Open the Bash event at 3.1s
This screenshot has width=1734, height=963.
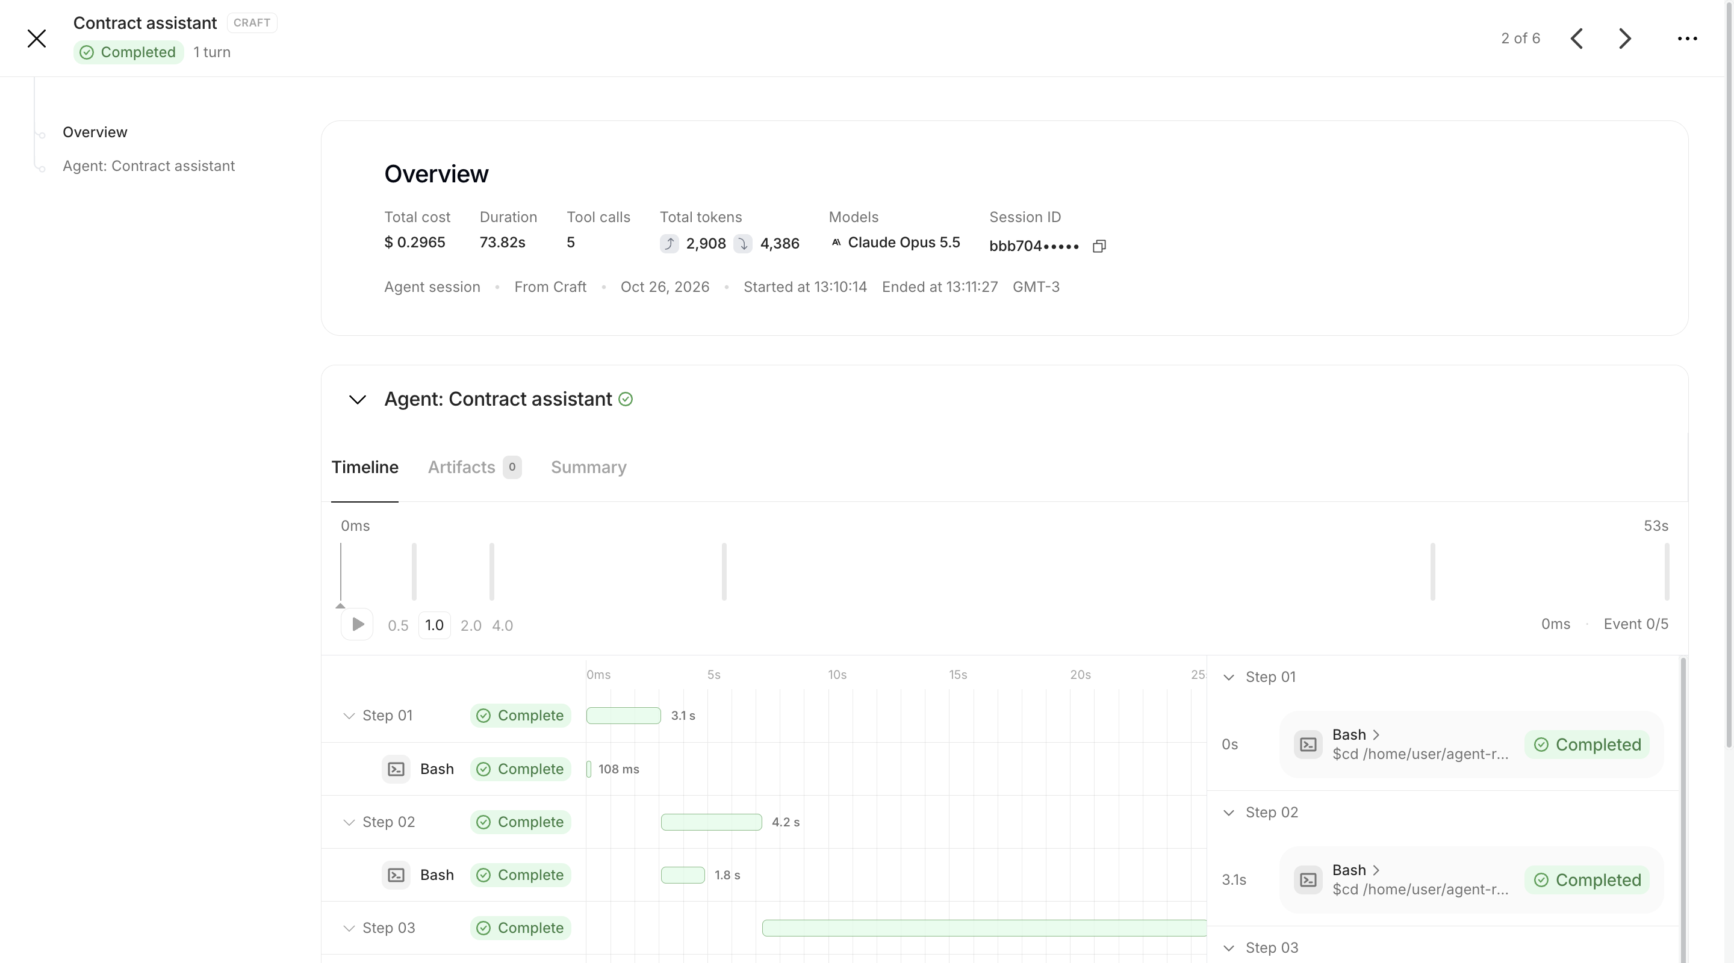(x=1471, y=879)
